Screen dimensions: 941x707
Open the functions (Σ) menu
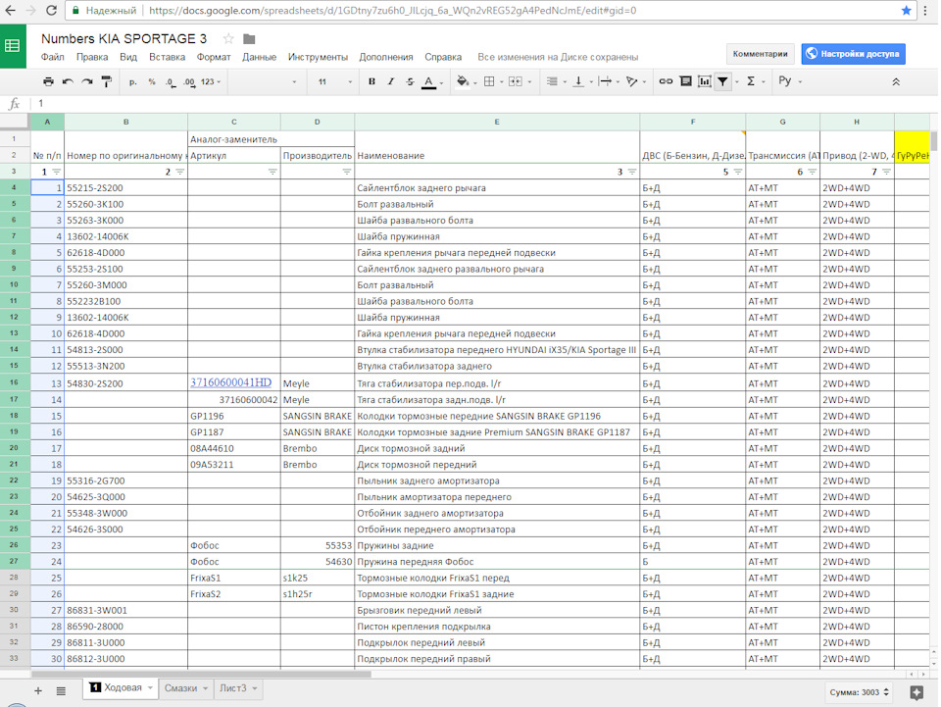pyautogui.click(x=751, y=81)
